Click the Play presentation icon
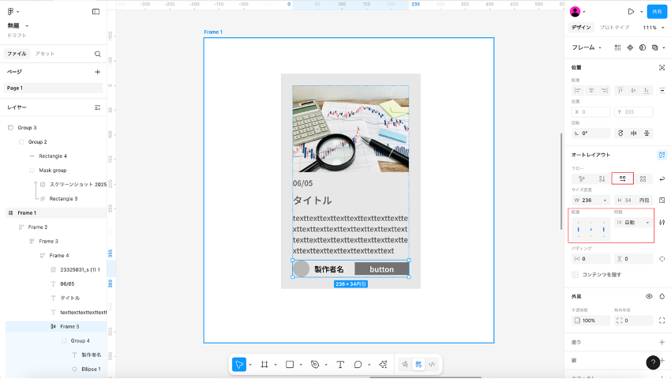Image resolution: width=671 pixels, height=379 pixels. [631, 12]
